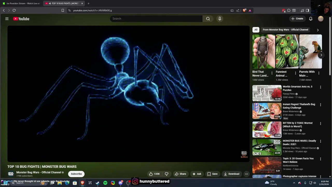Open Brave Shields panel
The width and height of the screenshot is (332, 187).
tap(244, 10)
